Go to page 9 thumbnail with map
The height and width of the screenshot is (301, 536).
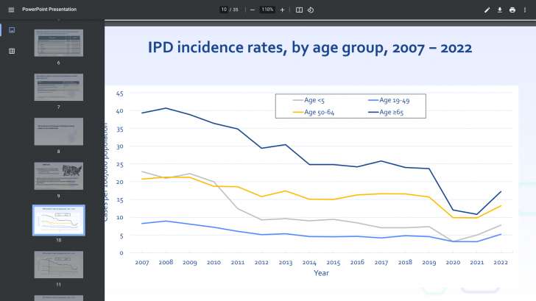click(58, 176)
